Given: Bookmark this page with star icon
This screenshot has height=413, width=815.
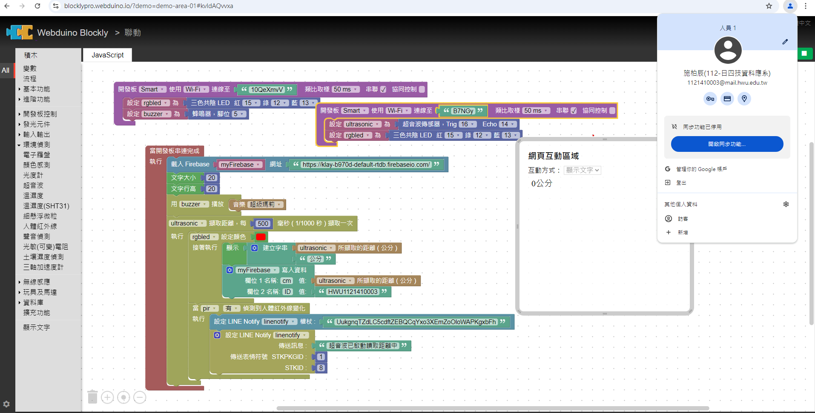Looking at the screenshot, I should coord(769,6).
